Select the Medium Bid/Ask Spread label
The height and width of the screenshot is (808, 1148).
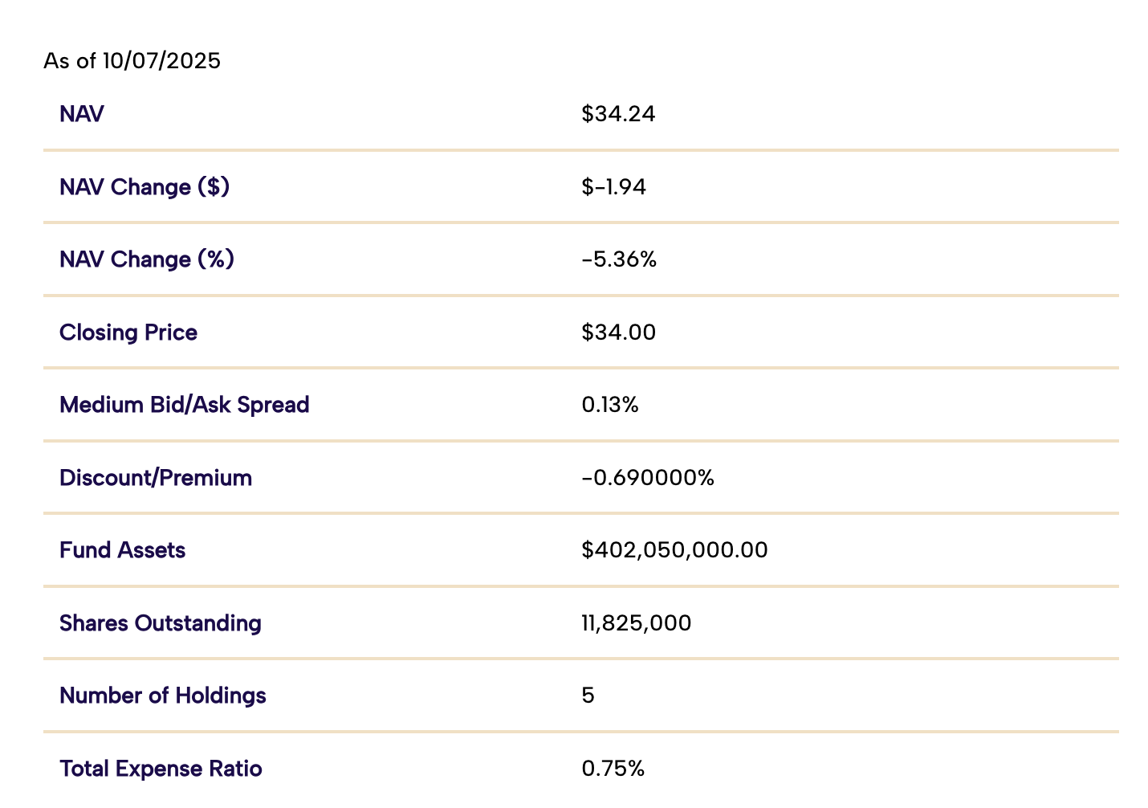(x=185, y=405)
